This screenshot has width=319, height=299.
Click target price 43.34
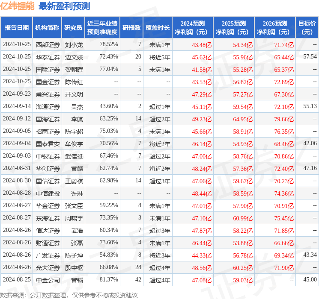click(x=310, y=255)
